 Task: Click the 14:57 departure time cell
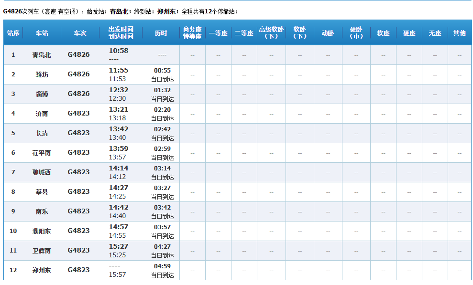[x=119, y=227]
